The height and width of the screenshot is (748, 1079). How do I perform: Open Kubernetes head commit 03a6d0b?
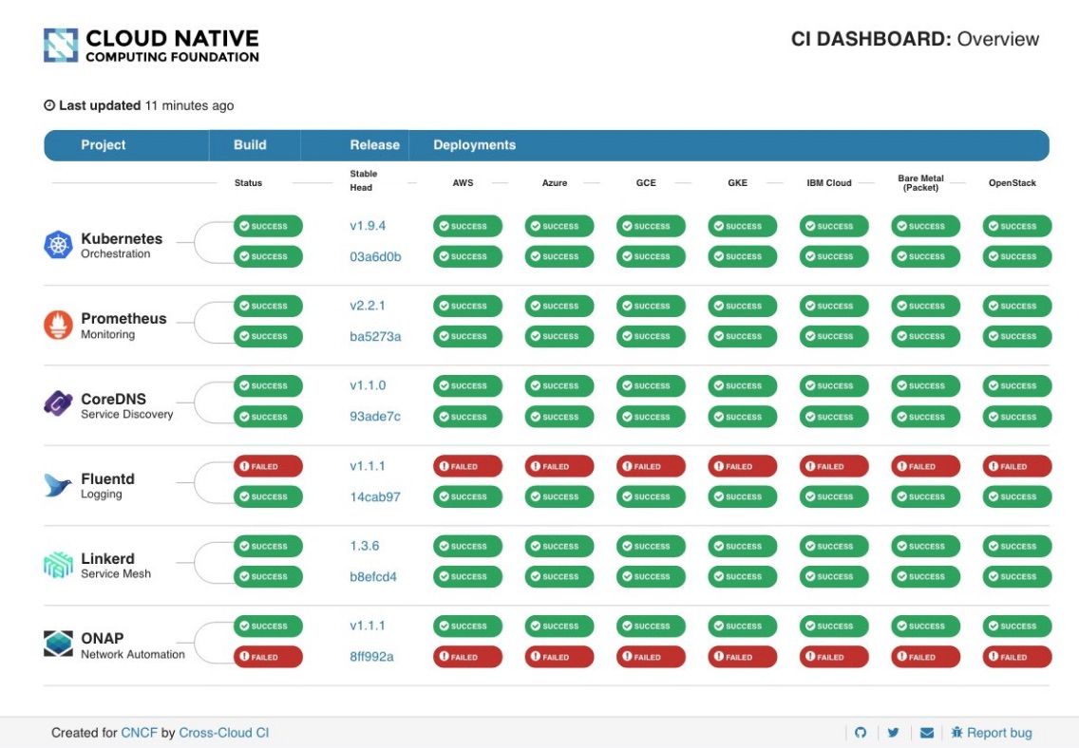375,256
